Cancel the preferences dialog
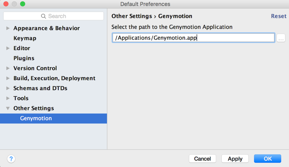This screenshot has width=289, height=167. click(x=202, y=159)
